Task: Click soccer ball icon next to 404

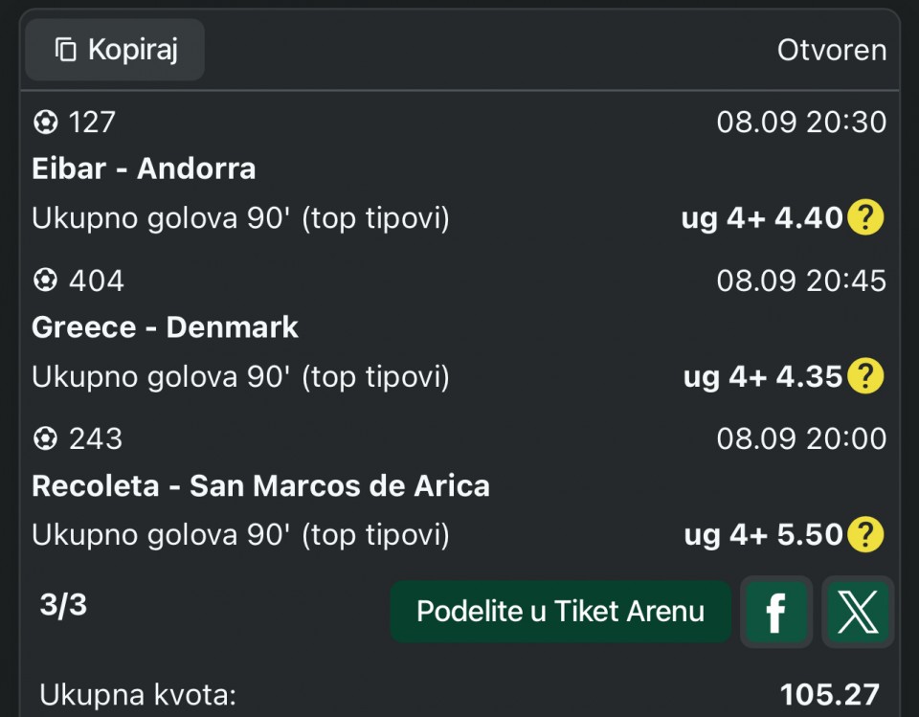Action: (x=45, y=280)
